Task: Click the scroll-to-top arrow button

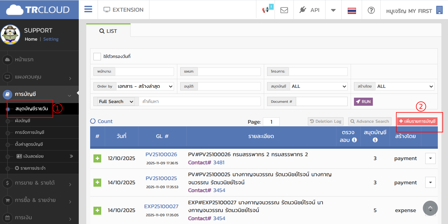Action: 430,208
